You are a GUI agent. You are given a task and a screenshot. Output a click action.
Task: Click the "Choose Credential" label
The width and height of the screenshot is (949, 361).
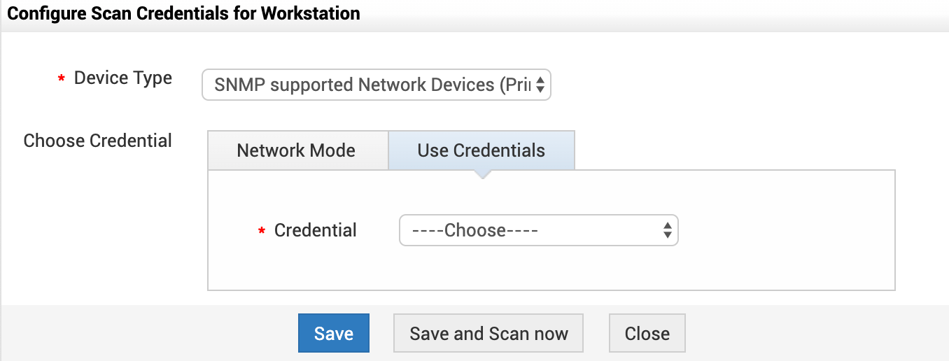point(98,141)
